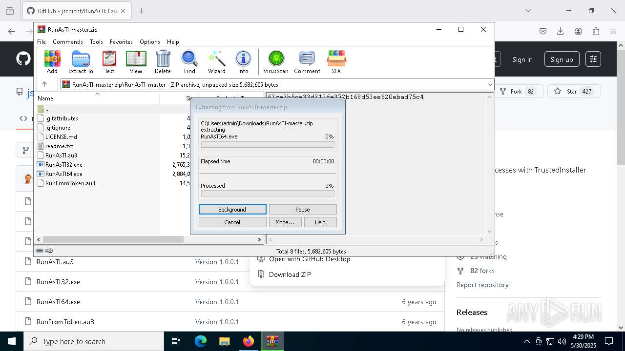Launch the Wizard wand tool

216,62
